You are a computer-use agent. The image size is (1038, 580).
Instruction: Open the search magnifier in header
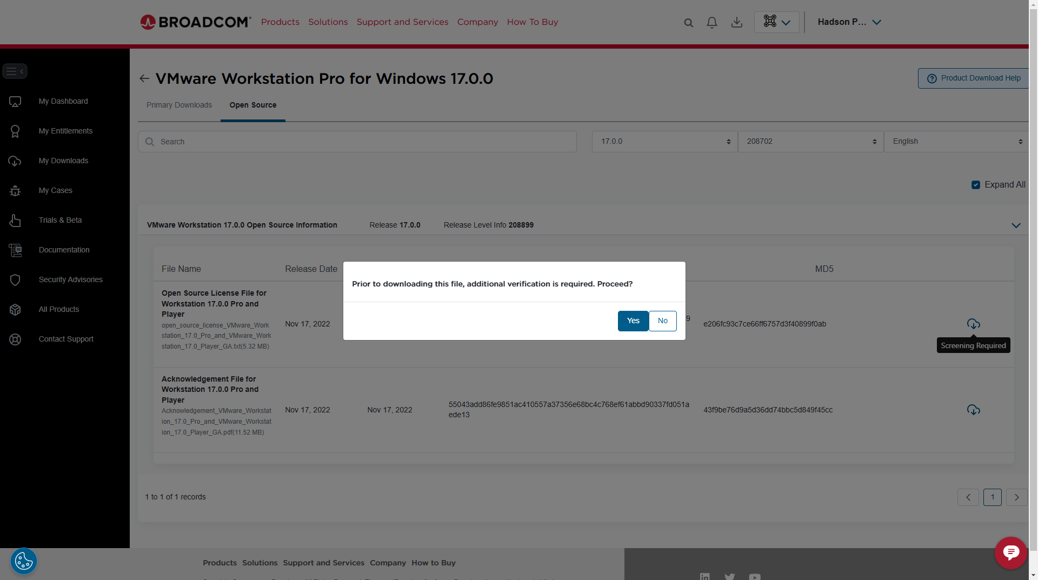pos(688,23)
